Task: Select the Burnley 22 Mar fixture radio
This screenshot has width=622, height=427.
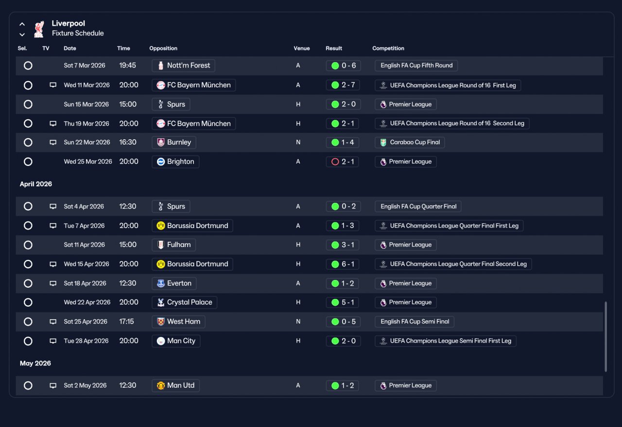Action: click(x=28, y=143)
